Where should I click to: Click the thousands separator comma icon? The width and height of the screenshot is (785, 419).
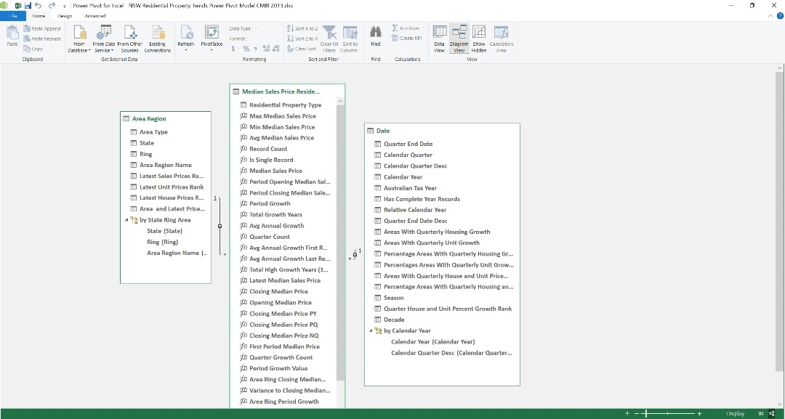tap(256, 49)
